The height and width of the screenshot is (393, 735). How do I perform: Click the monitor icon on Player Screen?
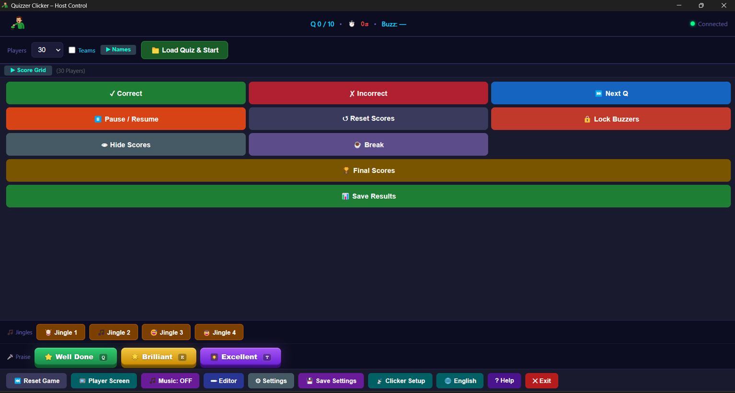(82, 381)
